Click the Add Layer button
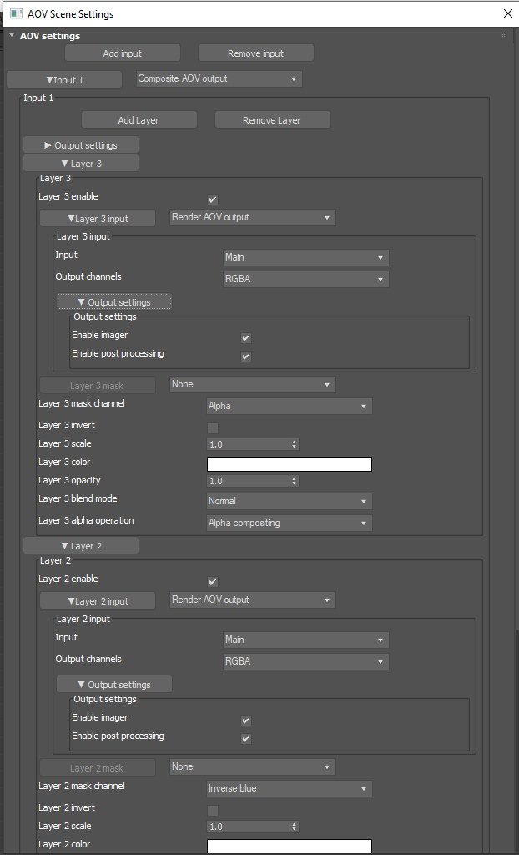Screen dimensions: 519x855 139,120
